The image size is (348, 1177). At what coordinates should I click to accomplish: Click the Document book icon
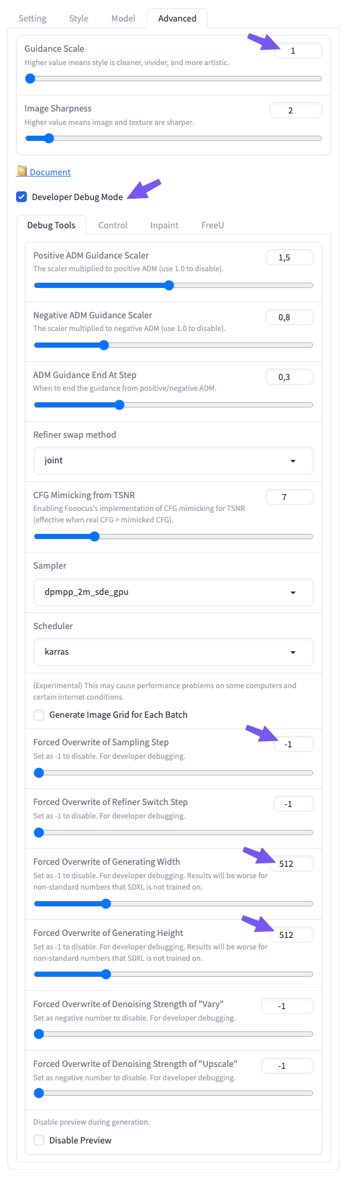(x=21, y=171)
